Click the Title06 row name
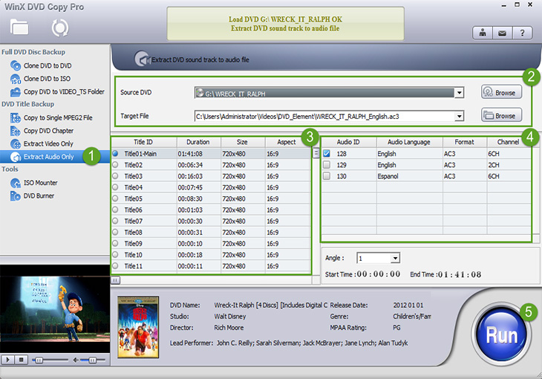This screenshot has width=542, height=379. (x=133, y=210)
